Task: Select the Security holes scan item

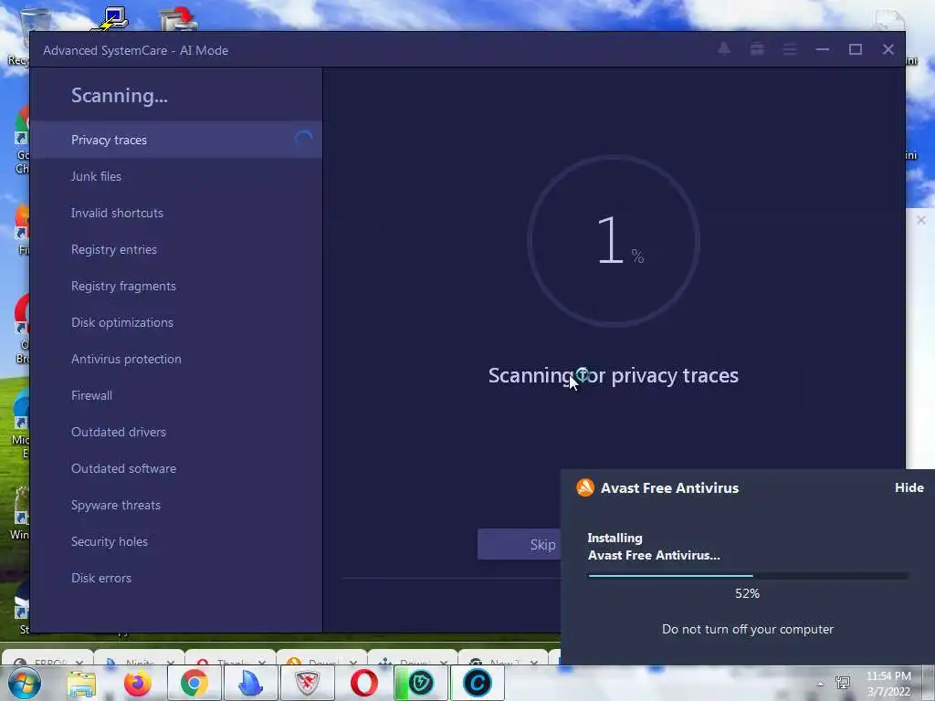Action: tap(176, 541)
